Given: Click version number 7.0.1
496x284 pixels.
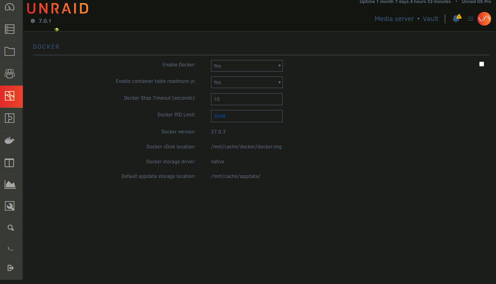Looking at the screenshot, I should [45, 21].
